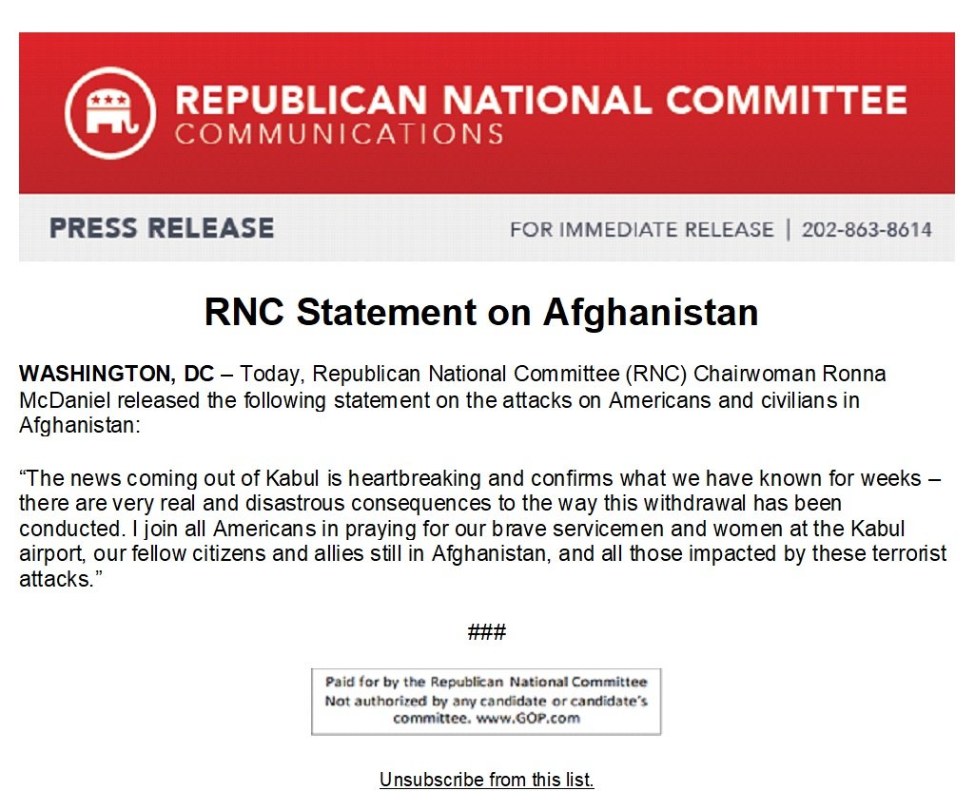The image size is (975, 791).
Task: Click the "###" end-of-release marker
Action: (486, 632)
